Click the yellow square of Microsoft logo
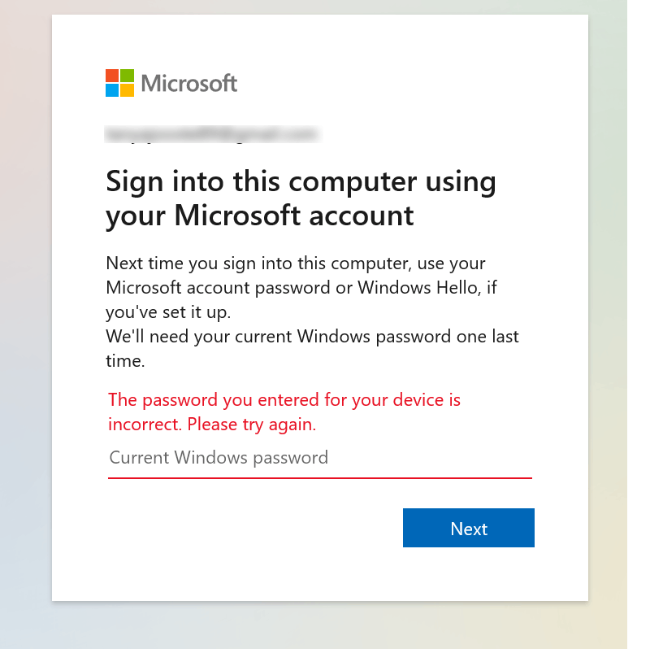This screenshot has height=649, width=650. (x=128, y=90)
